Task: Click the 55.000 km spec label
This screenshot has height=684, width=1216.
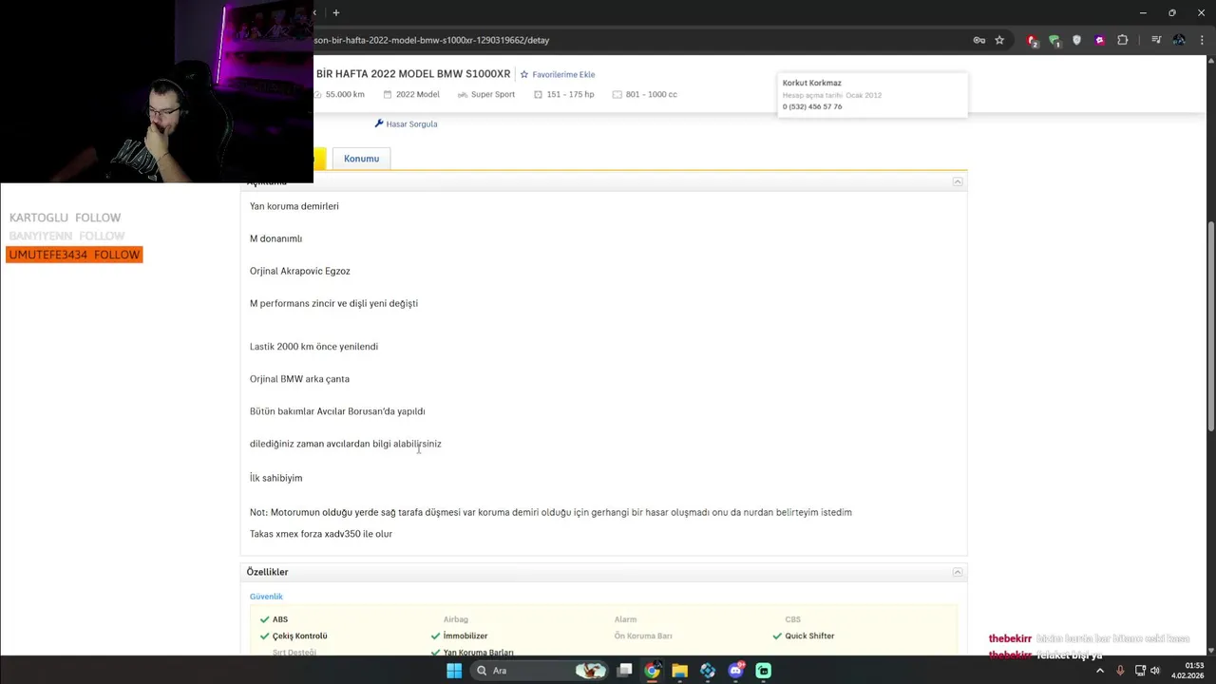Action: pyautogui.click(x=345, y=94)
